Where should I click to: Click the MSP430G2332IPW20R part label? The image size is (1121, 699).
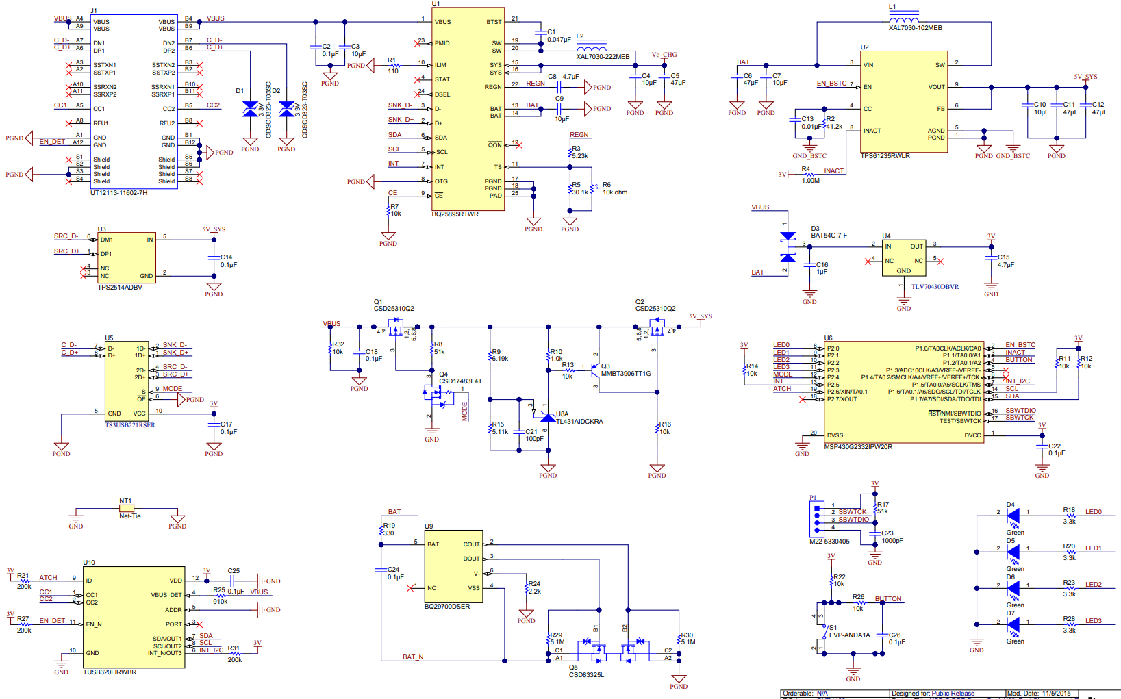[x=858, y=447]
